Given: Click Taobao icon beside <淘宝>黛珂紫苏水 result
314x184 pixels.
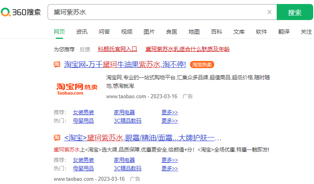Looking at the screenshot, I should [57, 137].
